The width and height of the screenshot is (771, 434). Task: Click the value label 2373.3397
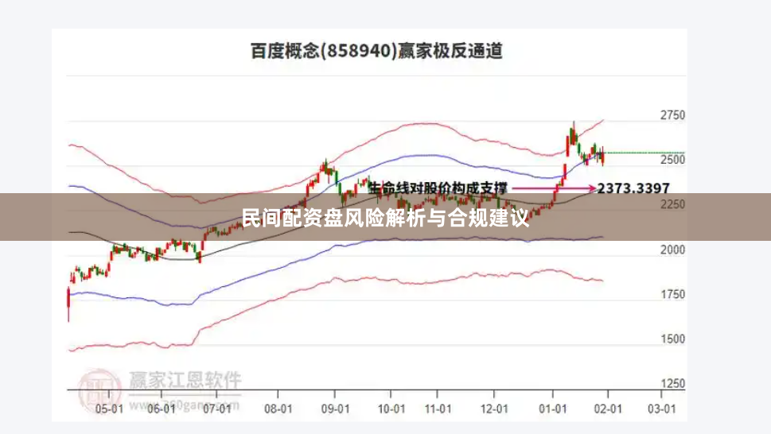(633, 188)
